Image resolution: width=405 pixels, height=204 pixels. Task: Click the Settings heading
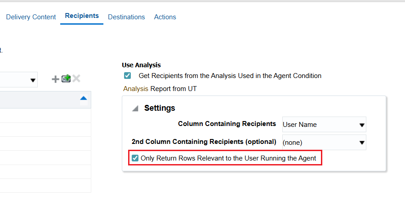160,108
